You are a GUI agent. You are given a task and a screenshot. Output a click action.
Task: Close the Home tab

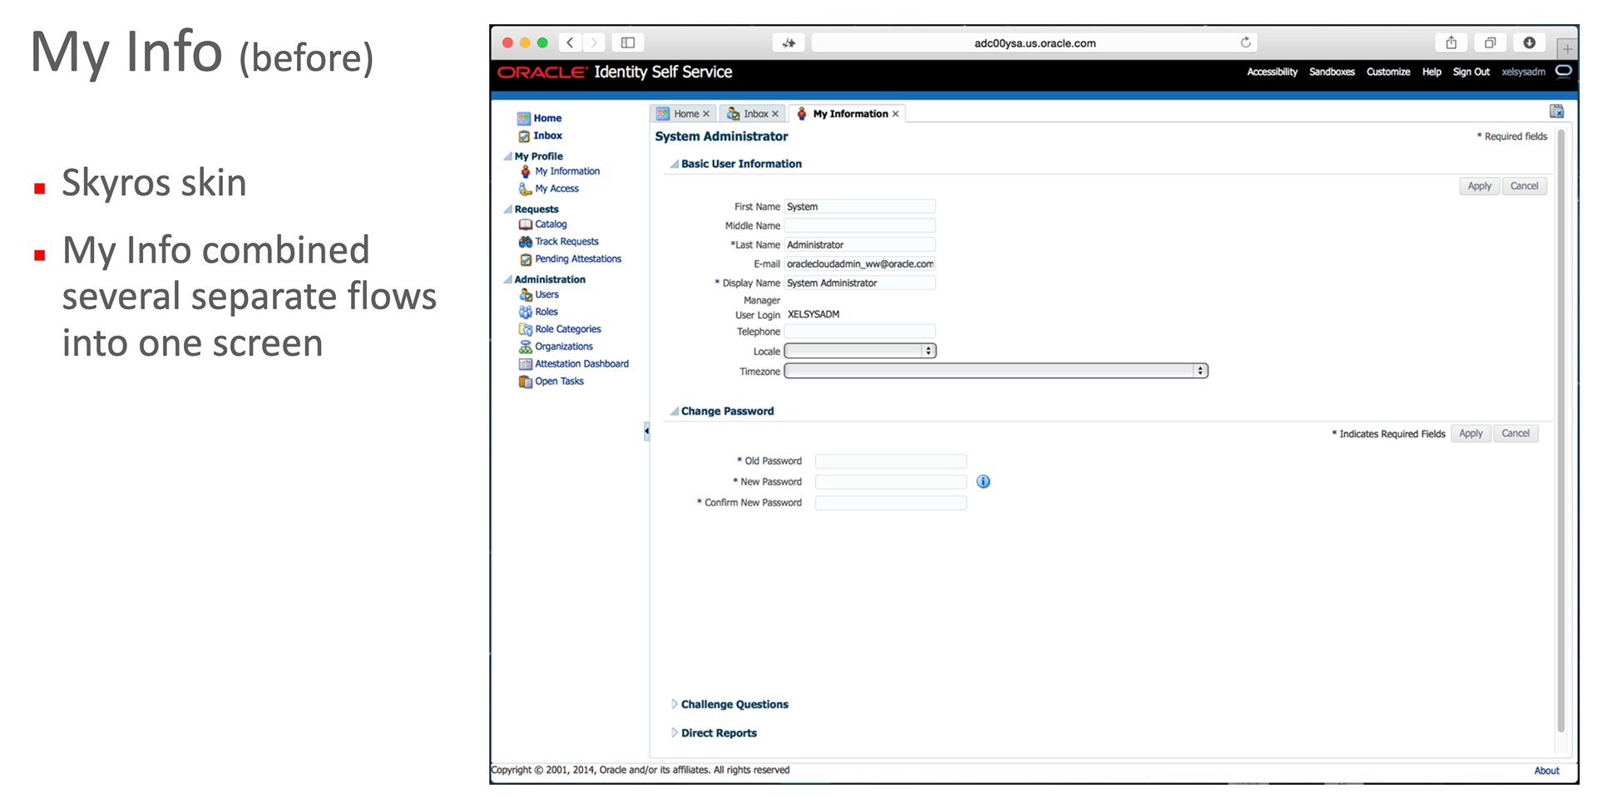pos(706,114)
